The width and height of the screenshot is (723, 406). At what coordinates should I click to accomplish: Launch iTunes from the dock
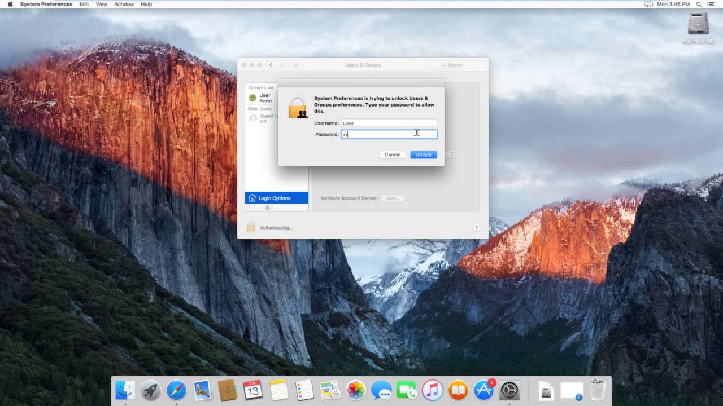(433, 390)
